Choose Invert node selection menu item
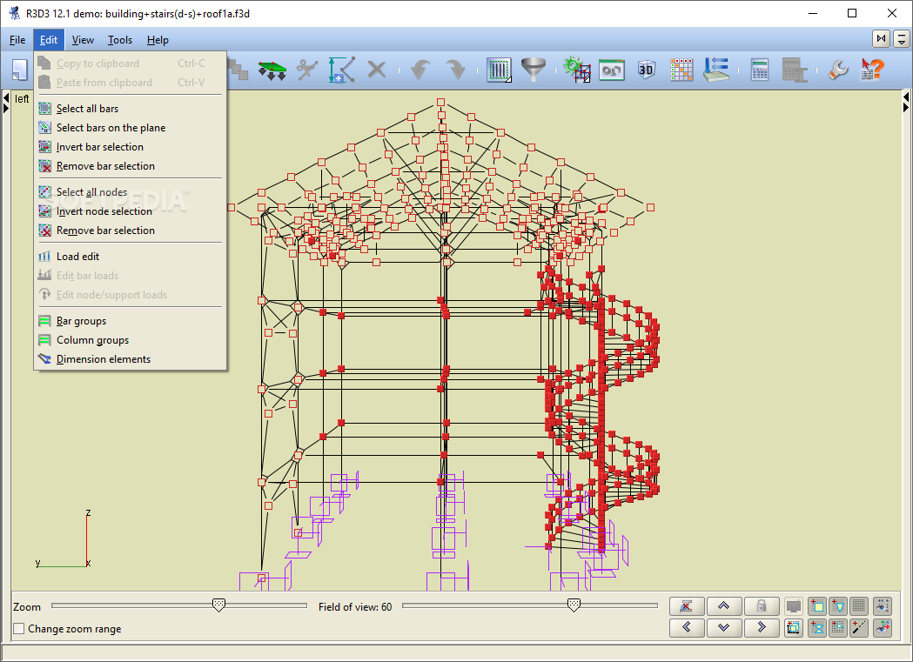 [130, 211]
